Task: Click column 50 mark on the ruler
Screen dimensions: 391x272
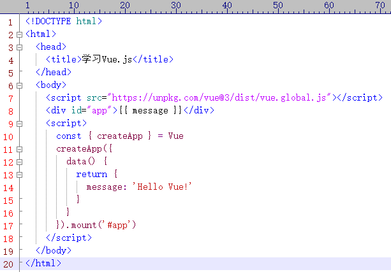Action: coord(278,6)
